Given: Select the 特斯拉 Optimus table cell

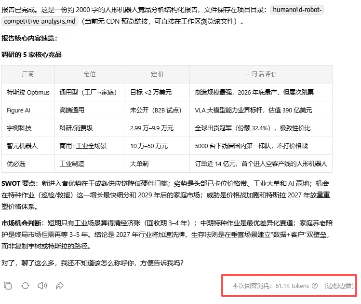Looking at the screenshot, I should (28, 92).
